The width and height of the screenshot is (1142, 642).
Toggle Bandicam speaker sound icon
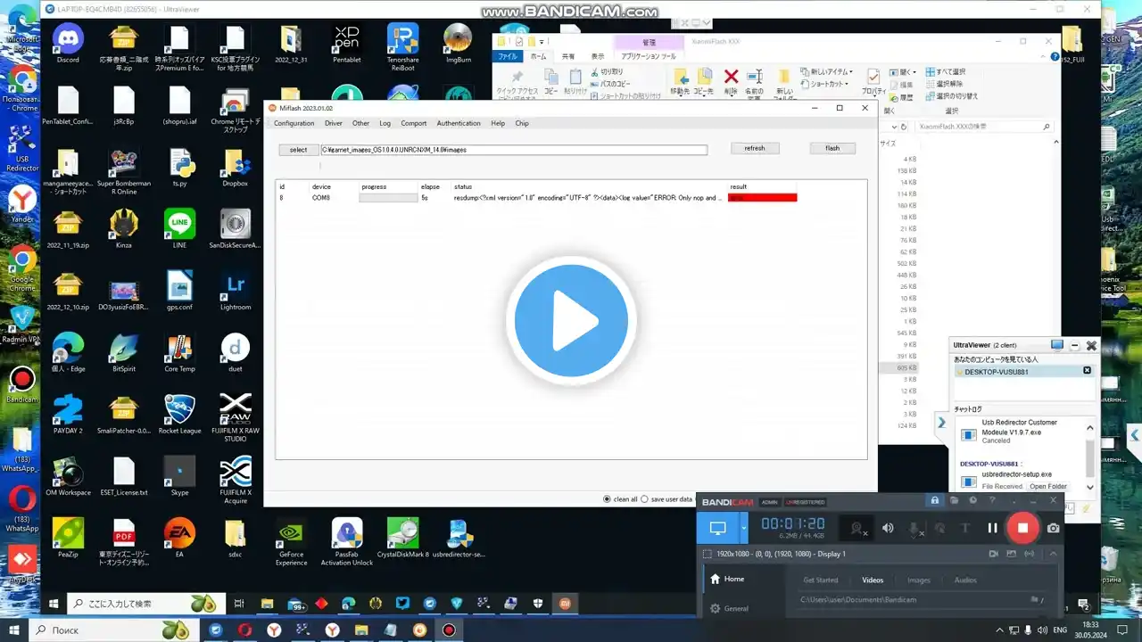888,528
